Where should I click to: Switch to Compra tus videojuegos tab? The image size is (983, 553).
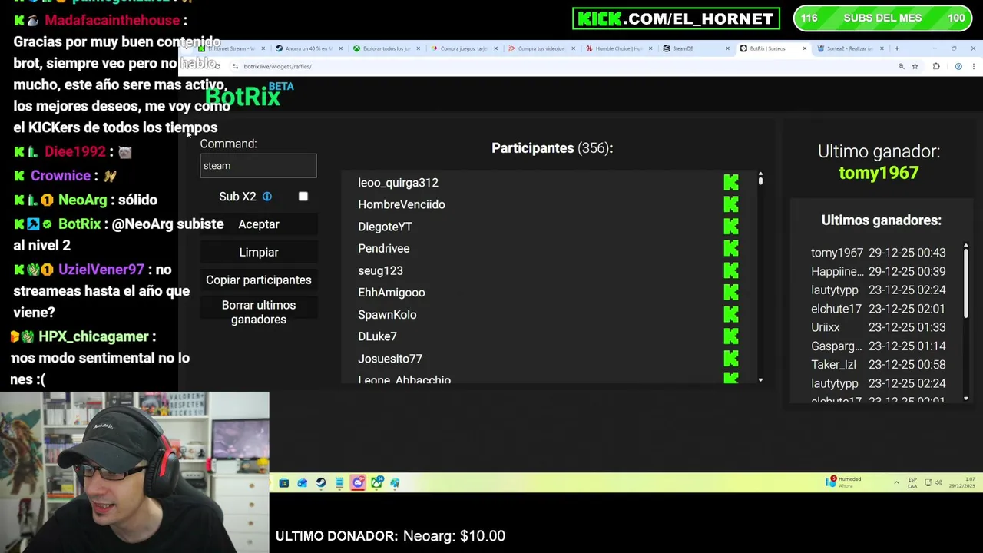[x=541, y=48]
